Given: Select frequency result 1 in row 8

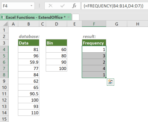Looking at the screenshot, I should (94, 75).
